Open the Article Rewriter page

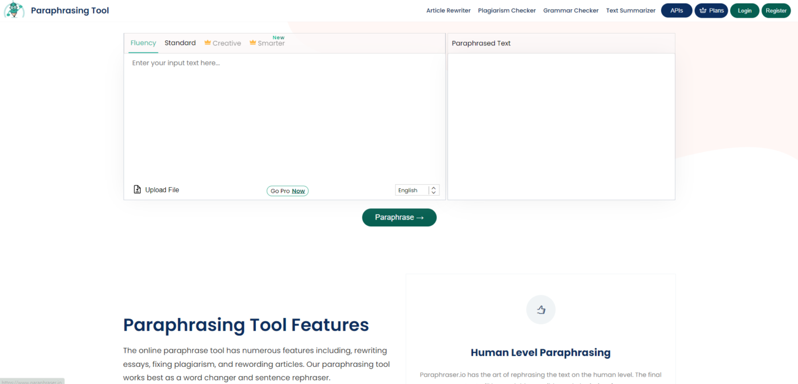coord(449,10)
